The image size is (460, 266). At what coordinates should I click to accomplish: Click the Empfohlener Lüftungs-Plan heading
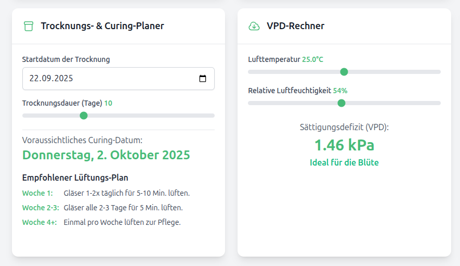pyautogui.click(x=75, y=178)
